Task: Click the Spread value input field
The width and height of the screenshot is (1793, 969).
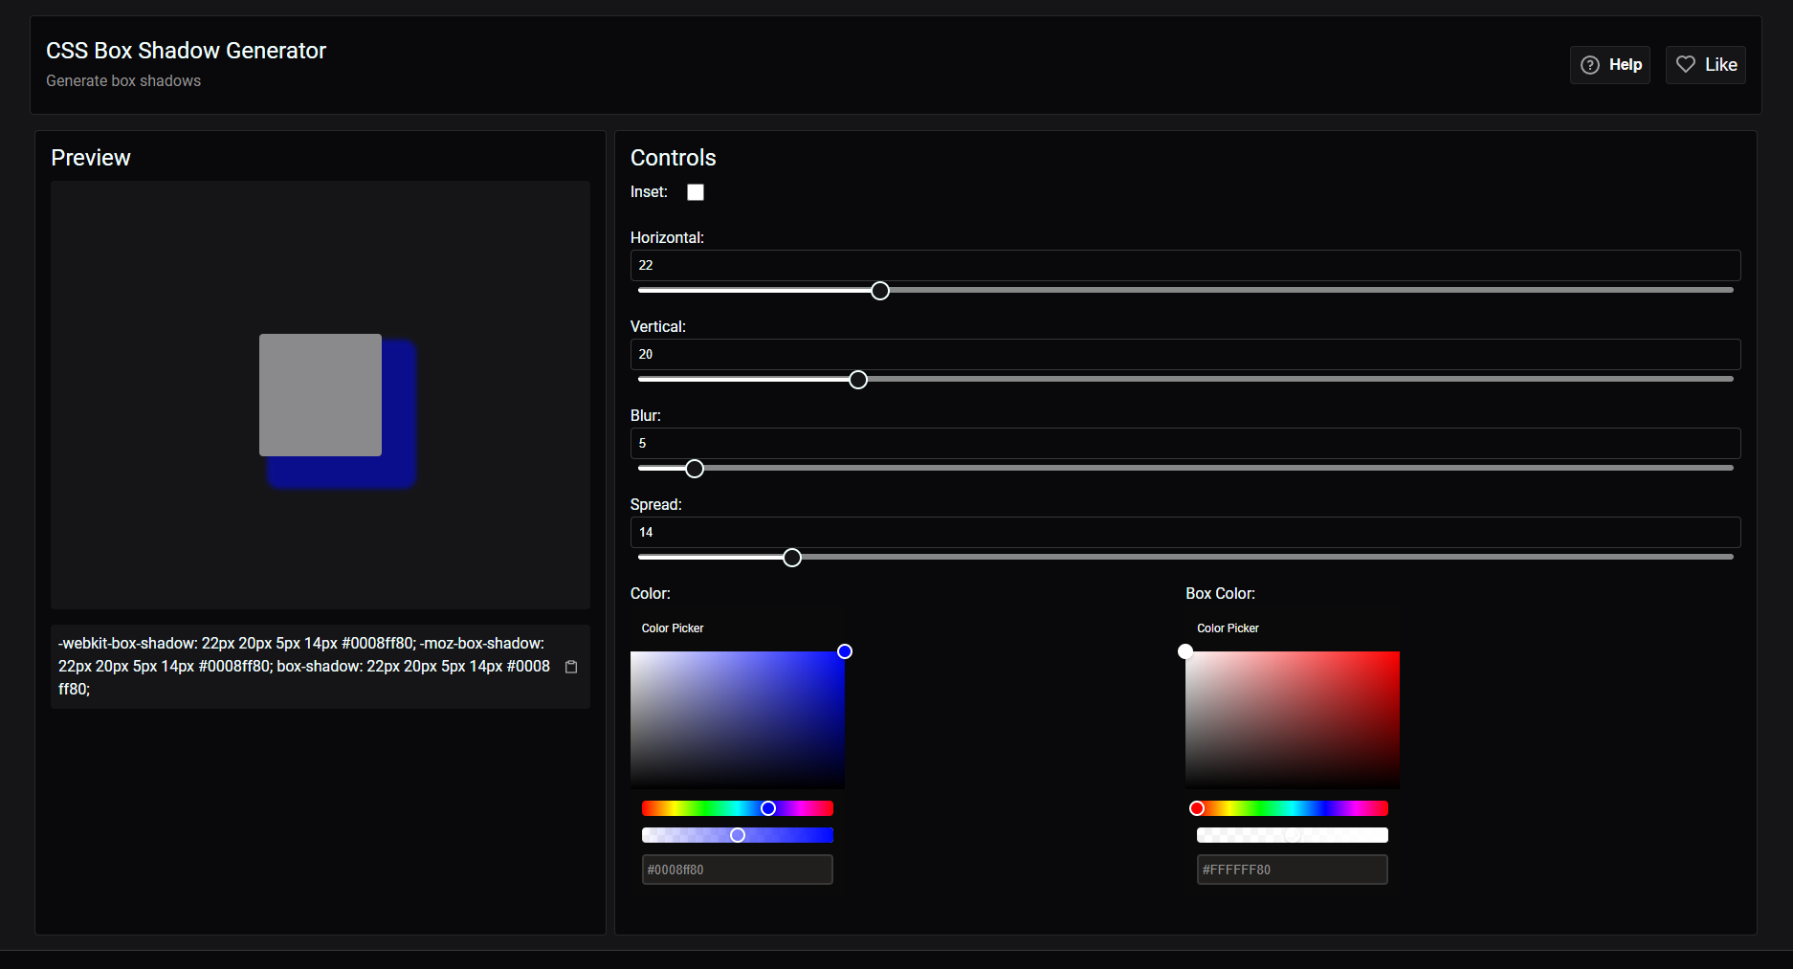Action: [1184, 532]
